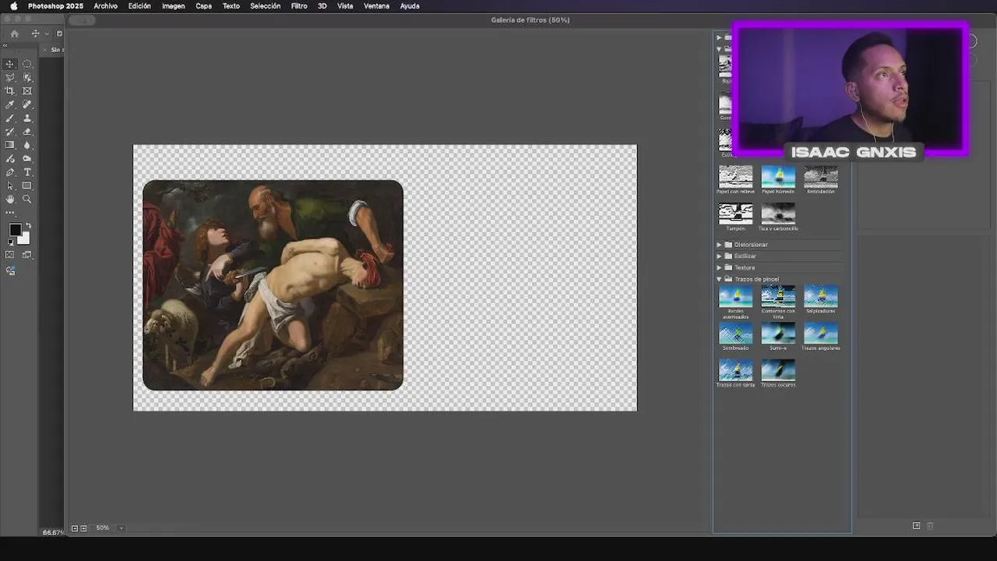Expand the Textura filter folder

[720, 268]
